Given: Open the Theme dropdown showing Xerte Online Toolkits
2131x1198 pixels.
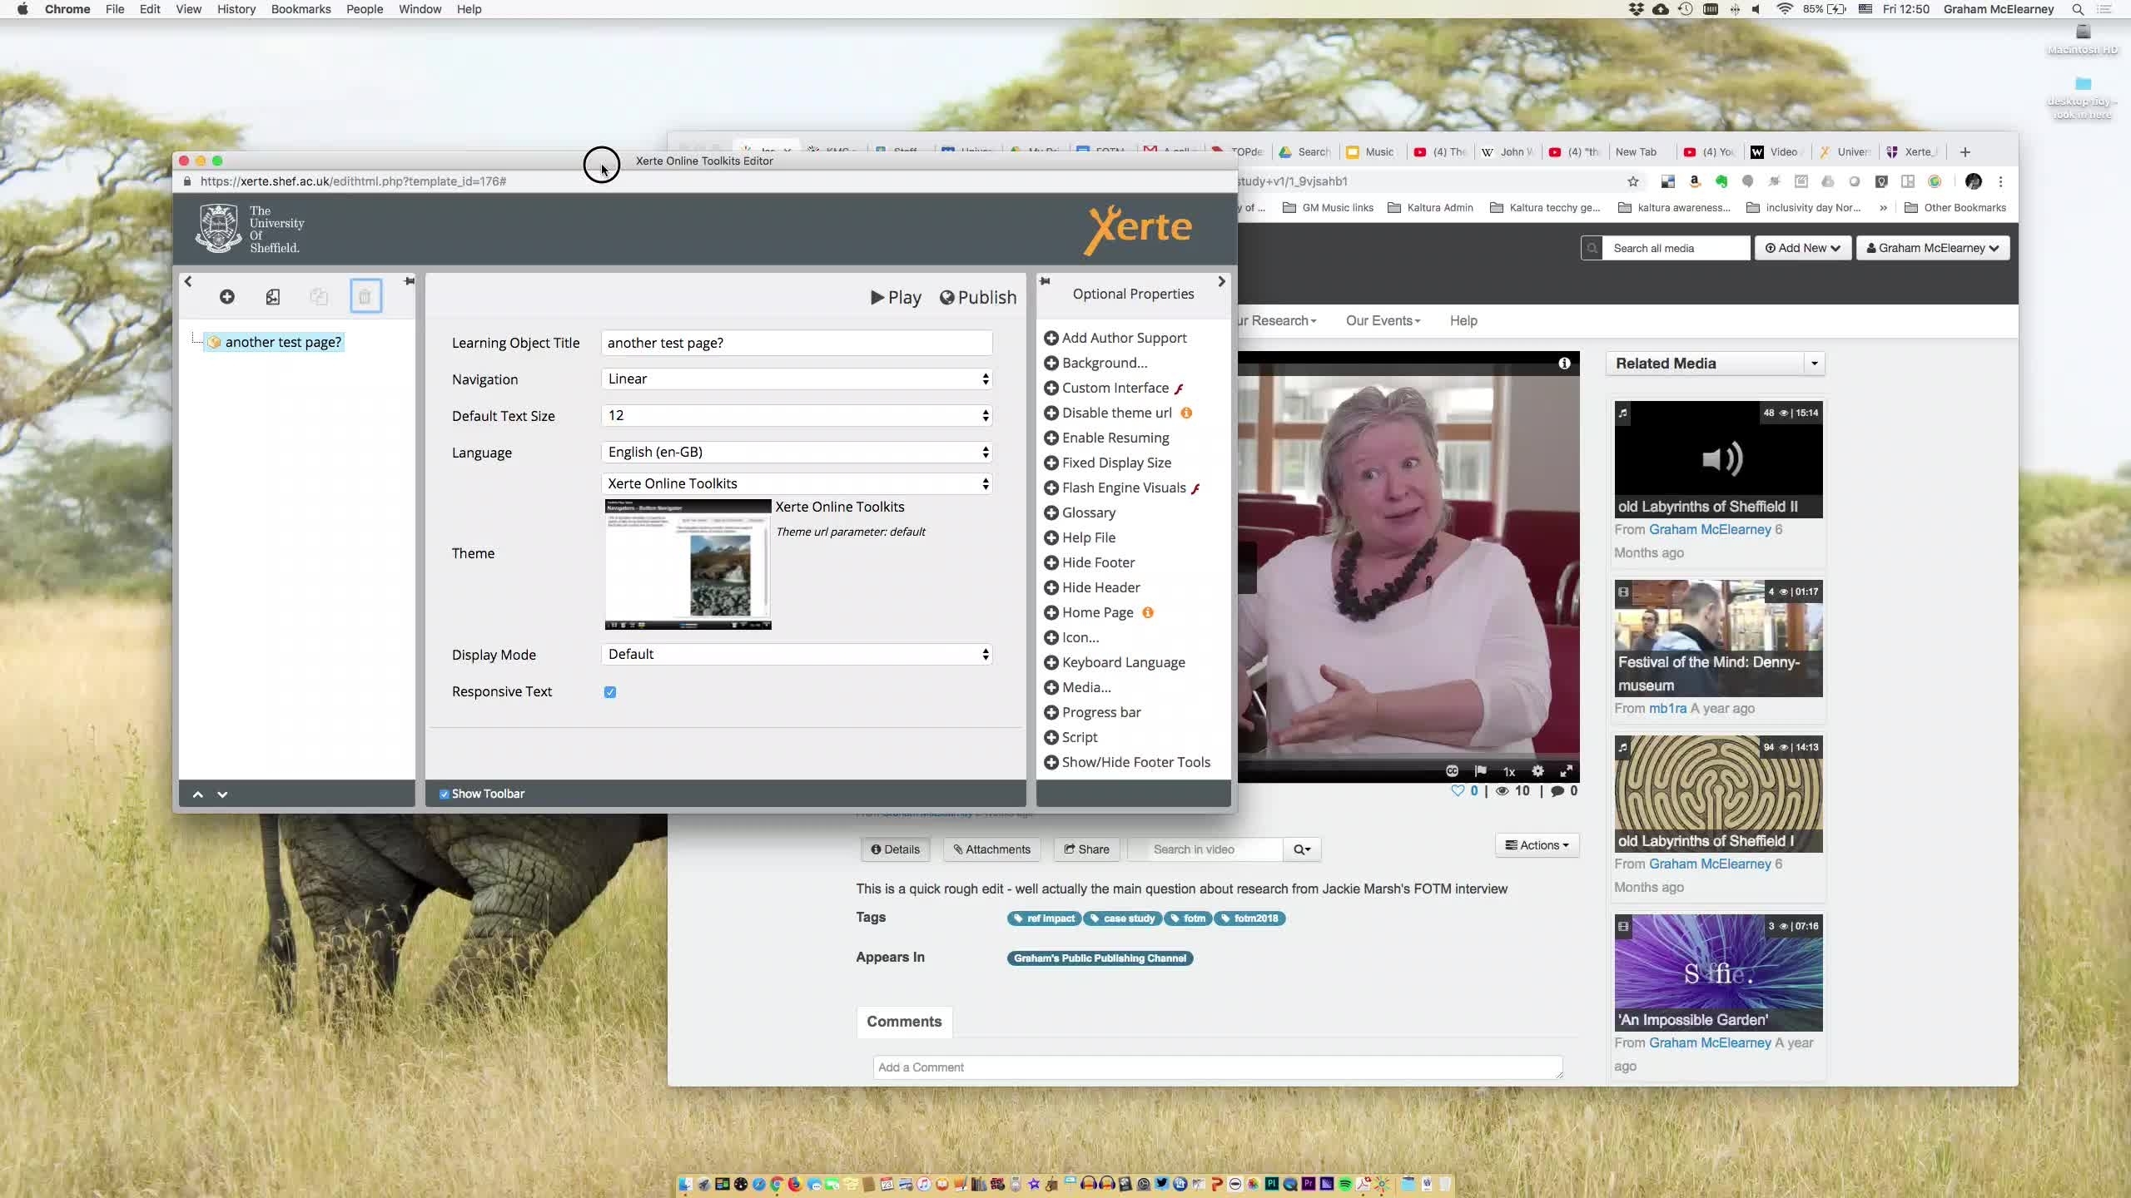Looking at the screenshot, I should (x=797, y=484).
